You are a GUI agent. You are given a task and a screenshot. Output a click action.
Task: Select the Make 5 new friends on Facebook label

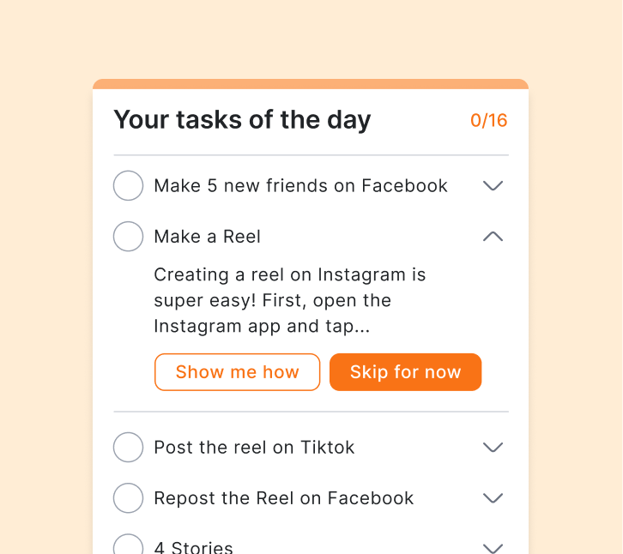[x=300, y=186]
